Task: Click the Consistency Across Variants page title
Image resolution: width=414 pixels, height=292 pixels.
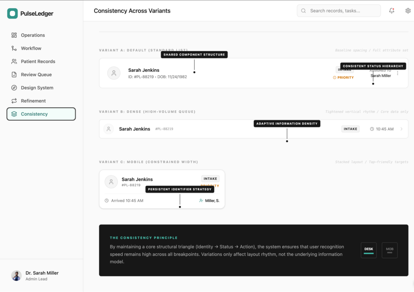Action: click(x=132, y=11)
